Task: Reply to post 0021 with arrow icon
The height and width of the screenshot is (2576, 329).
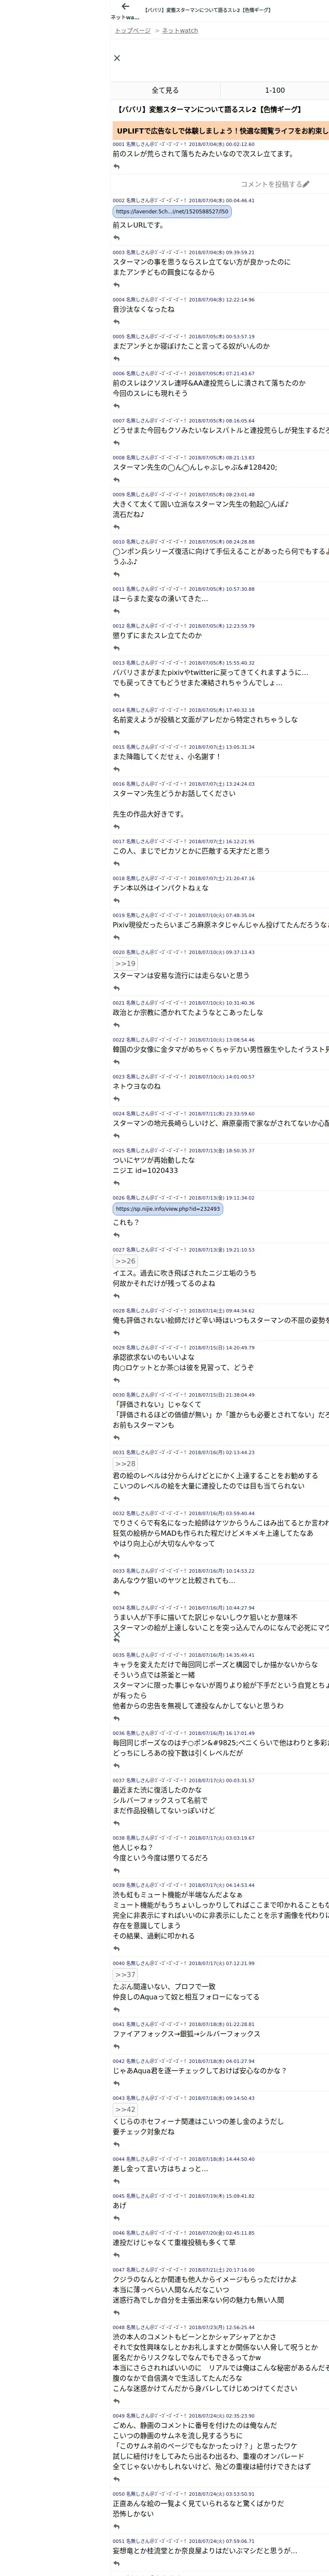Action: coord(117,1025)
